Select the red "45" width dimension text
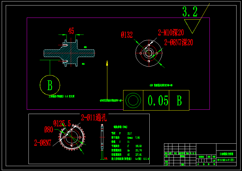This screenshot has height=171, width=242. [x=71, y=31]
